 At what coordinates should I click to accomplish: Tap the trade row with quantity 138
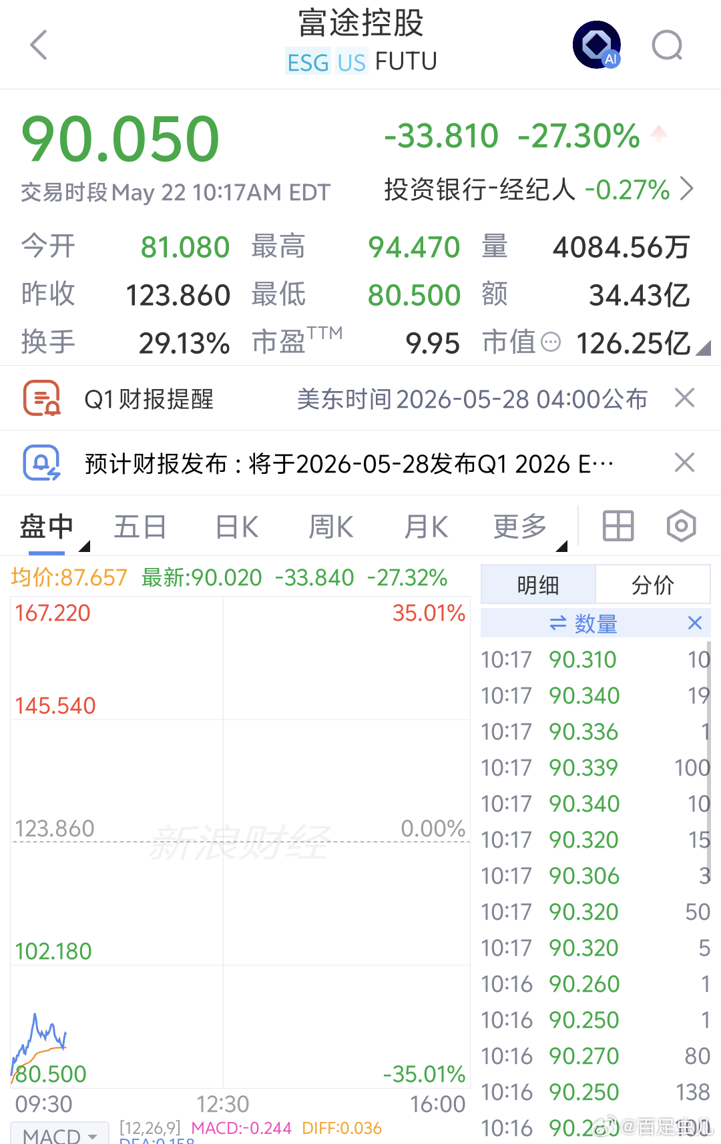click(x=595, y=1092)
